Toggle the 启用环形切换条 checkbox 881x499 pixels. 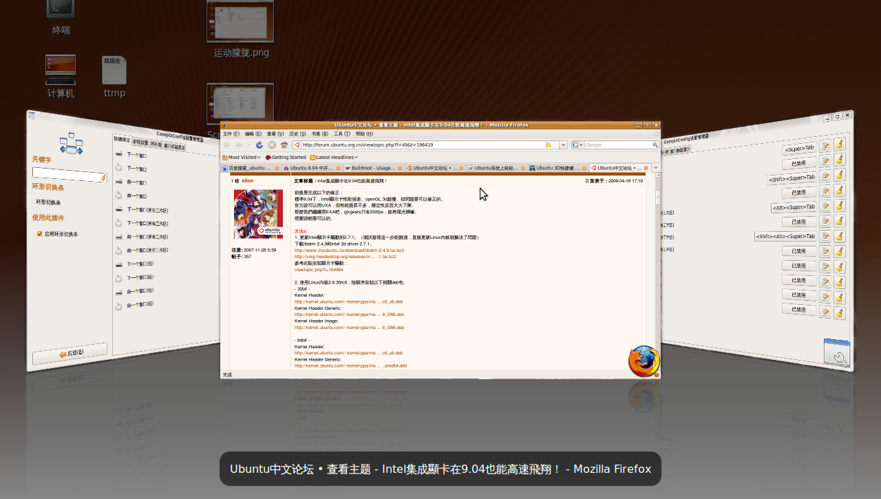click(x=40, y=234)
